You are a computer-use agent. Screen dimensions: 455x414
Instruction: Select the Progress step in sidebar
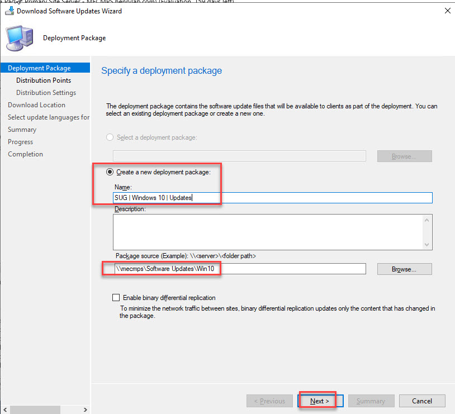21,142
